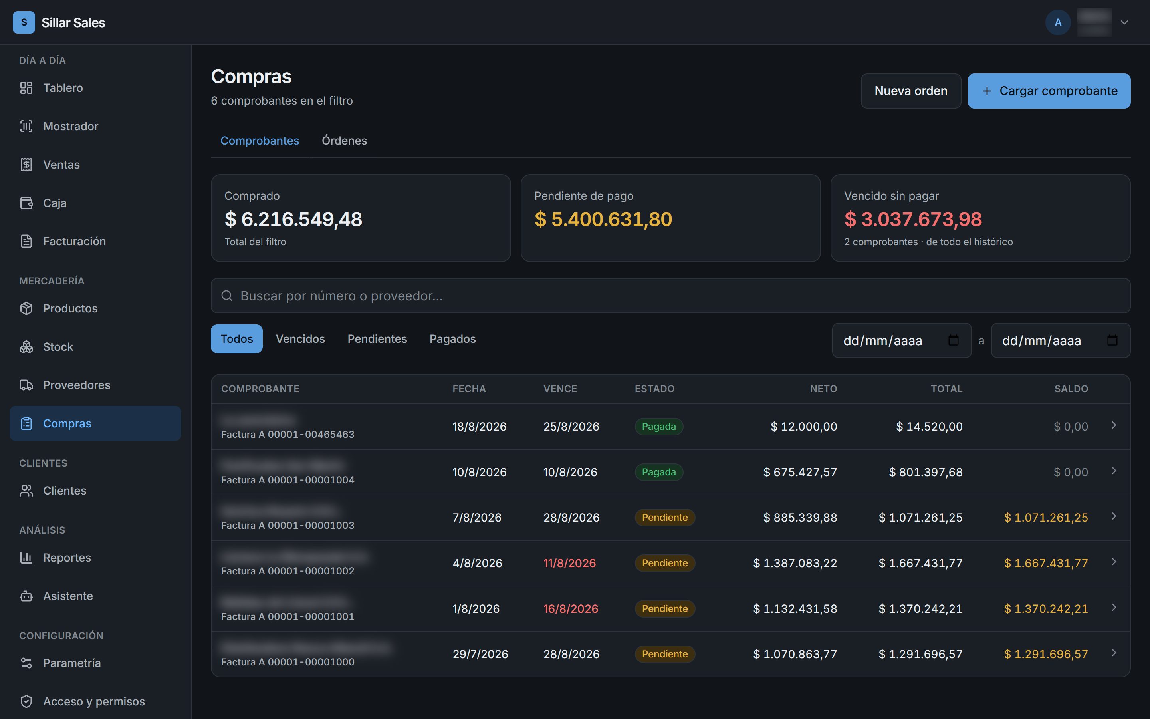Switch to the Órdenes tab

(x=344, y=141)
